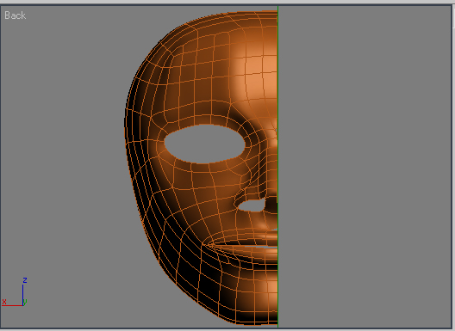Click inside the mask's eye hole

(x=205, y=144)
